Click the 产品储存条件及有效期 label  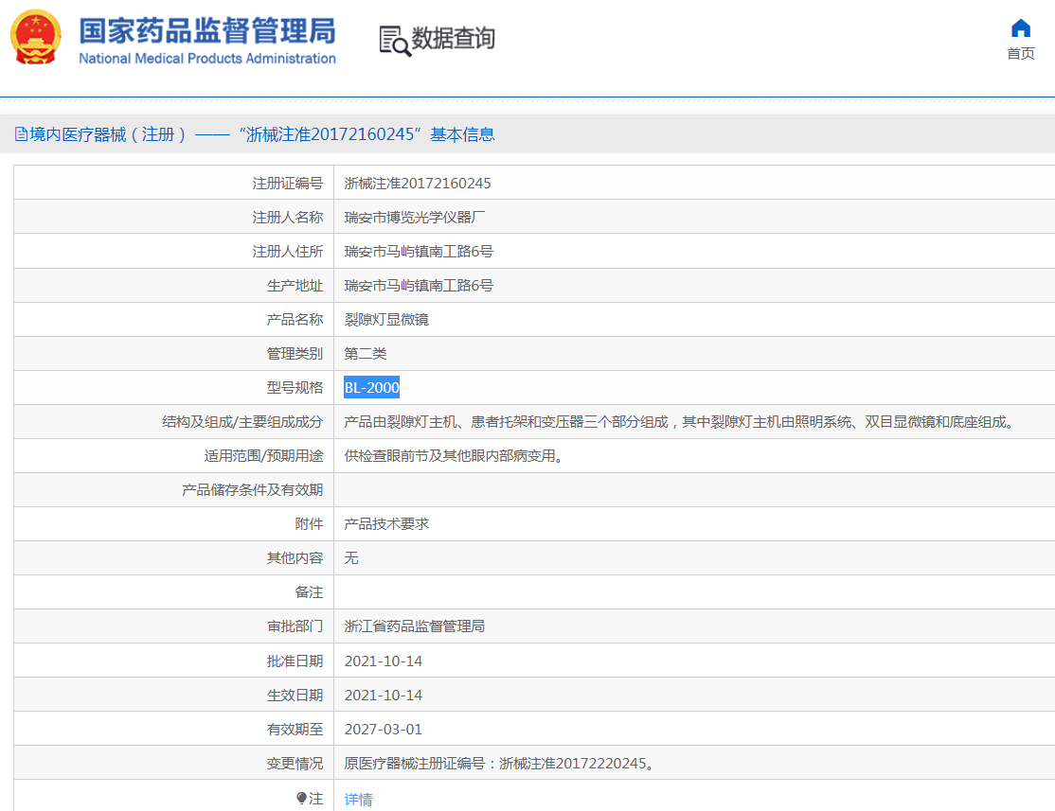[252, 489]
